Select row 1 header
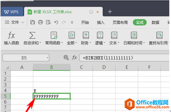The width and height of the screenshot is (171, 112). point(5,74)
